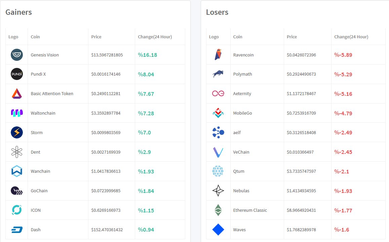Click the Gainers table Coin column header

click(35, 37)
